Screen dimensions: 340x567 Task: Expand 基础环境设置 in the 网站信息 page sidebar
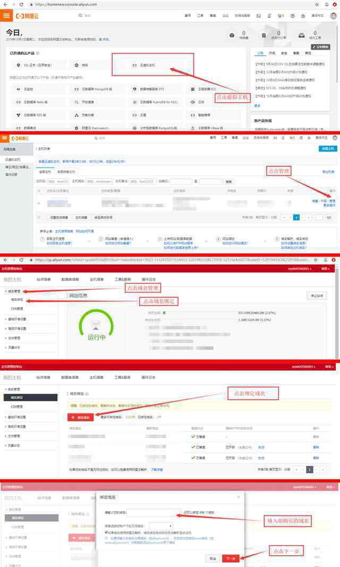point(16,319)
